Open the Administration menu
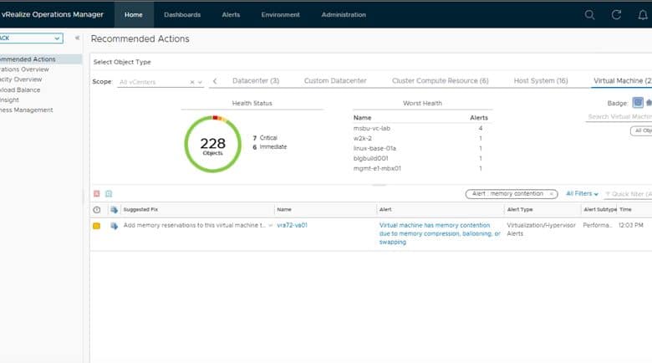This screenshot has width=652, height=363. tap(344, 14)
